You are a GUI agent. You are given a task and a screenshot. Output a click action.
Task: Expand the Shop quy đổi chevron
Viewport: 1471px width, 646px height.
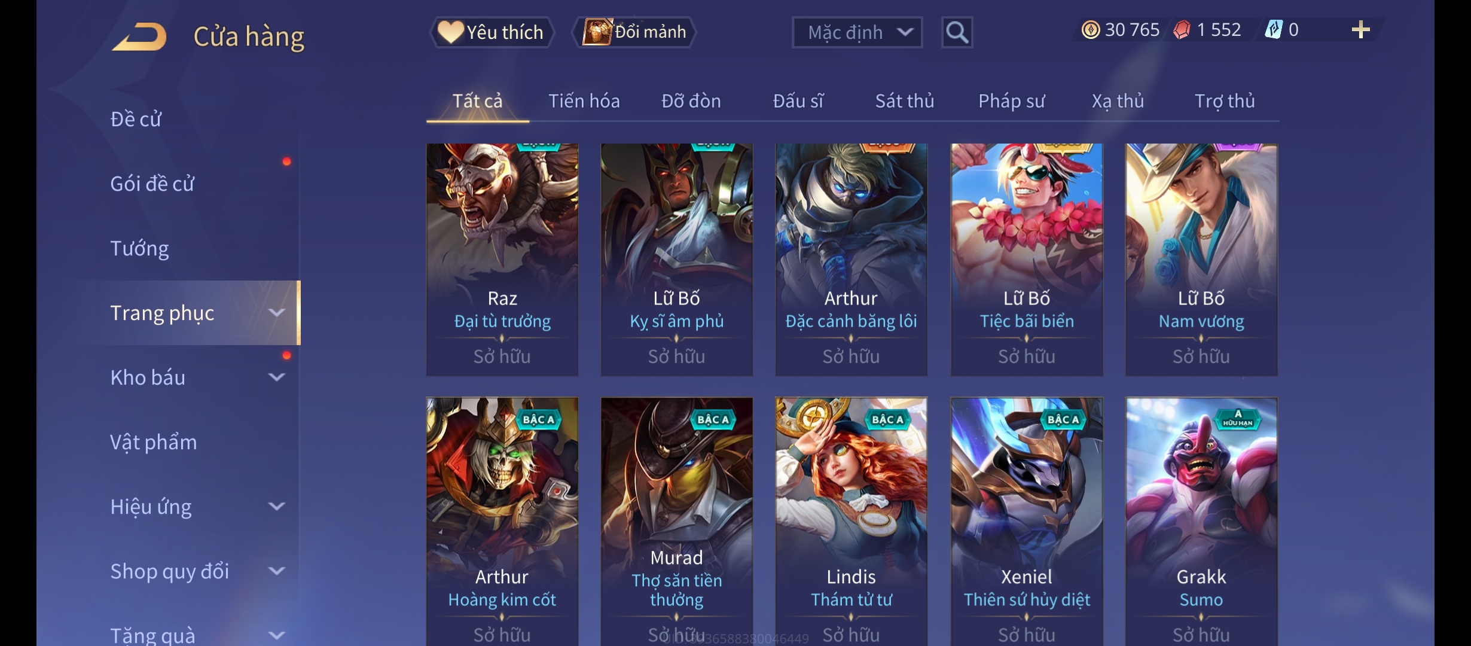(276, 571)
